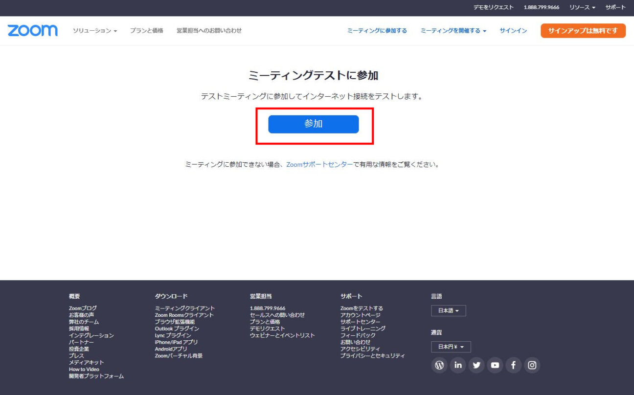This screenshot has width=634, height=395.
Task: Open the Zoomサポートセンター link in body text
Action: tap(319, 165)
